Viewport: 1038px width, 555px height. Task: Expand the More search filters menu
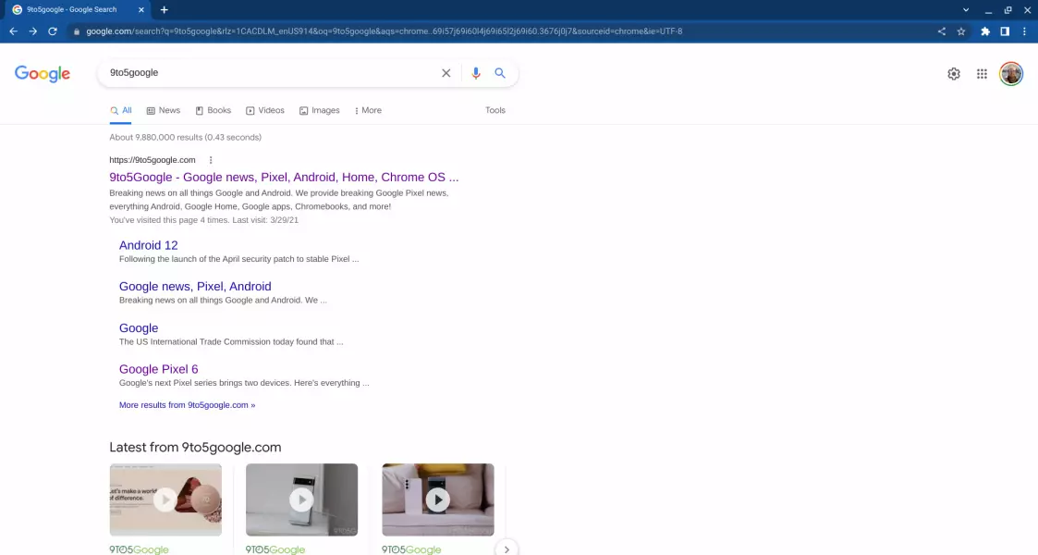(x=367, y=110)
